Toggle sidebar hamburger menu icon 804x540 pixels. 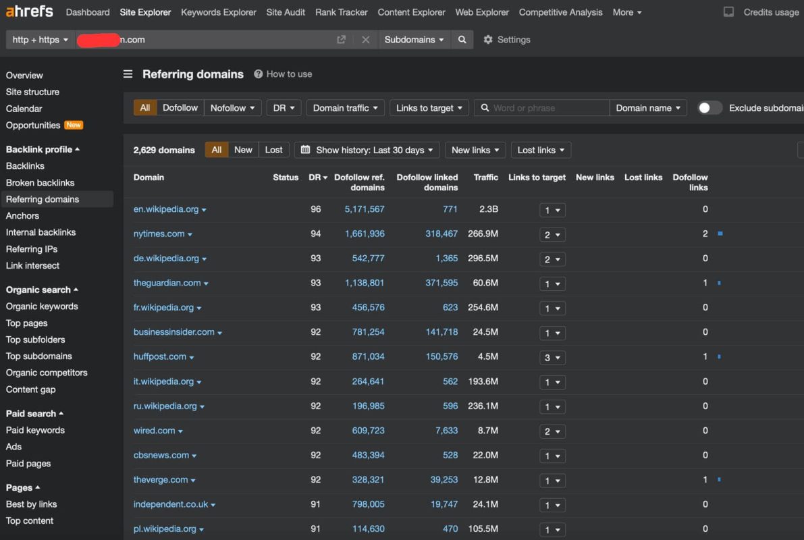point(128,74)
